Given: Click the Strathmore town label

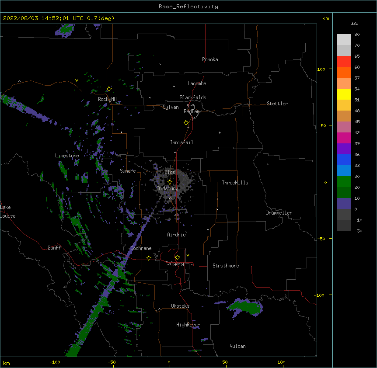Looking at the screenshot, I should [226, 266].
